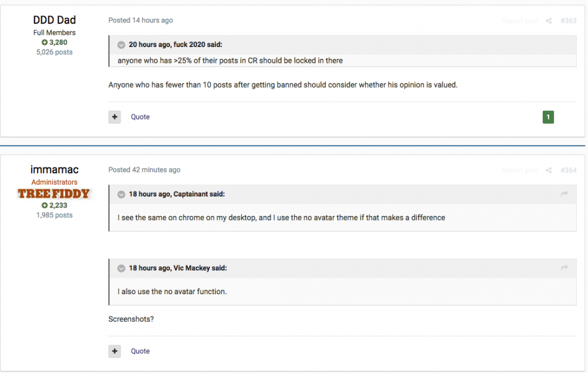The width and height of the screenshot is (588, 373).
Task: Click immamac's TREE FIDDY rank image
Action: [x=54, y=194]
